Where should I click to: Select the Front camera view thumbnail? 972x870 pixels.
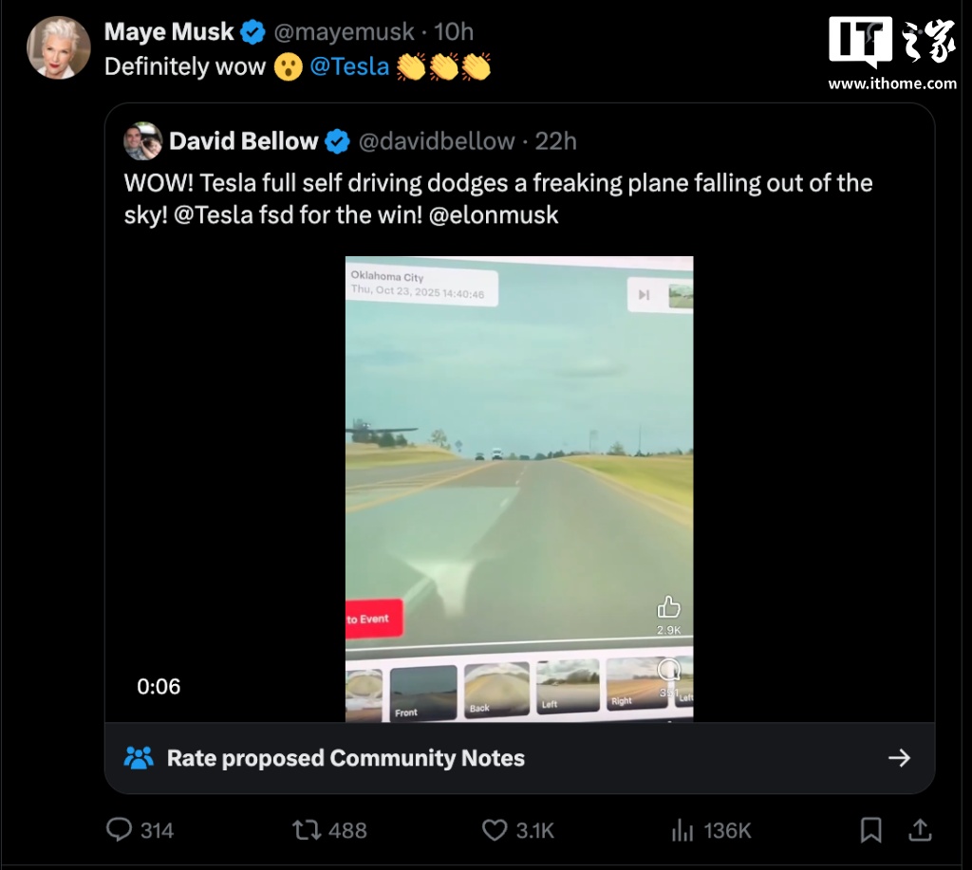[x=423, y=691]
